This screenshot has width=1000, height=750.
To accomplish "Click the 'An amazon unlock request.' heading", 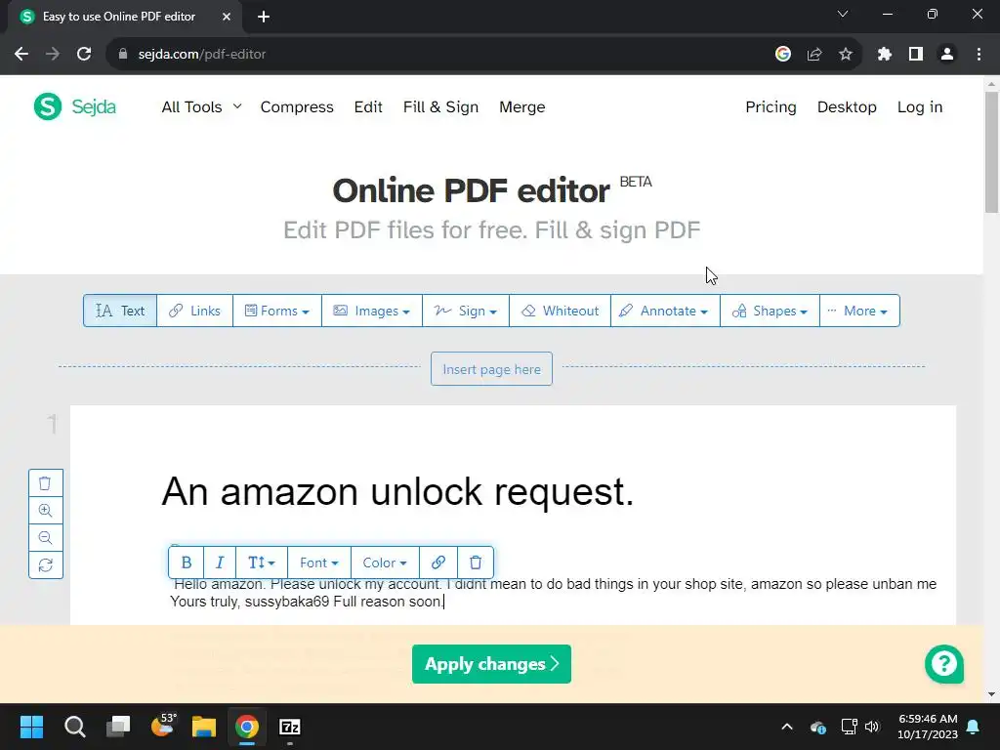I will click(397, 492).
